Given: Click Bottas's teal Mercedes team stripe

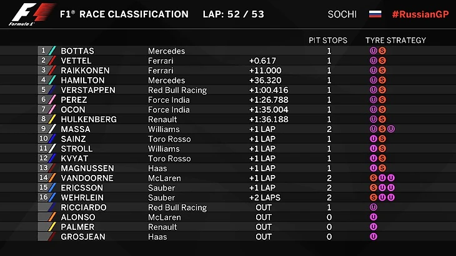Looking at the screenshot, I should pos(52,50).
